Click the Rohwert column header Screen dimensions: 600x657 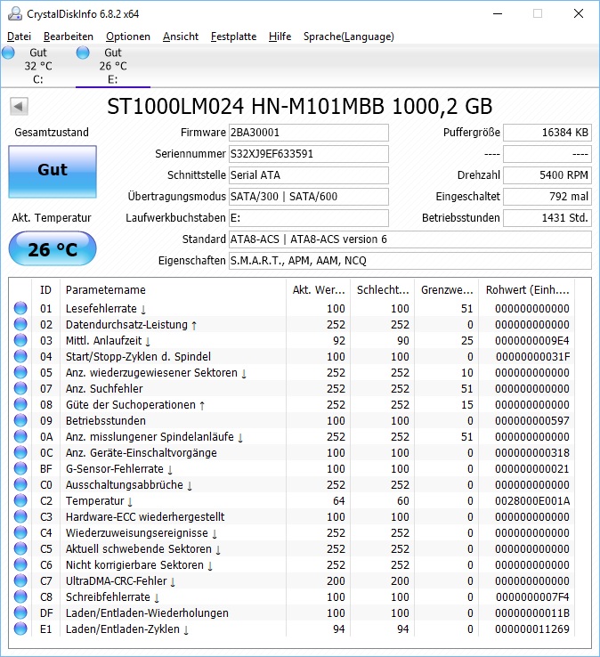[526, 290]
